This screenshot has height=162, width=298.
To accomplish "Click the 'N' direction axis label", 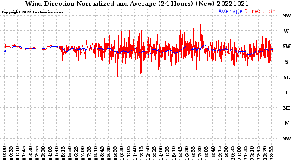I will click(287, 124).
